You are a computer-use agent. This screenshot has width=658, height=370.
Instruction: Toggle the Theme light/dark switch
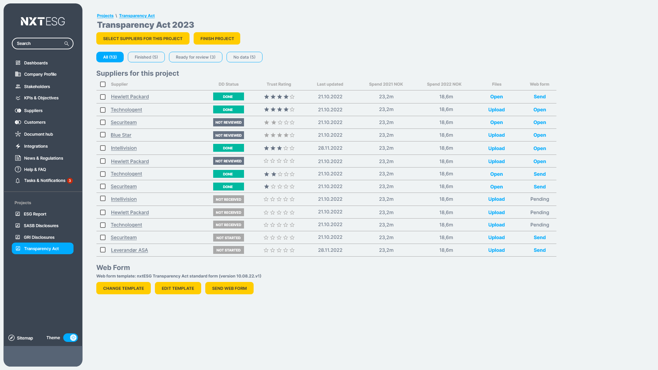click(71, 337)
